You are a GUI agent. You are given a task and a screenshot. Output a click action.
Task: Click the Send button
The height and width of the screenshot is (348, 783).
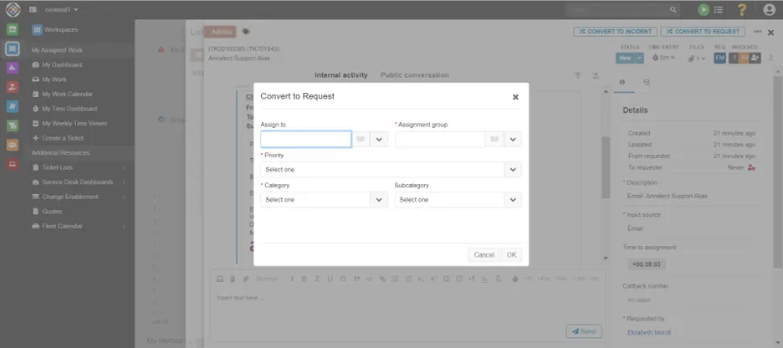pyautogui.click(x=584, y=331)
